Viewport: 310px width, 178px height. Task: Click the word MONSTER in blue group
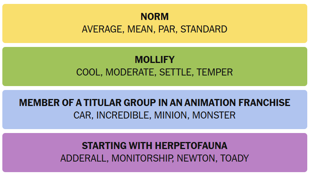(214, 115)
